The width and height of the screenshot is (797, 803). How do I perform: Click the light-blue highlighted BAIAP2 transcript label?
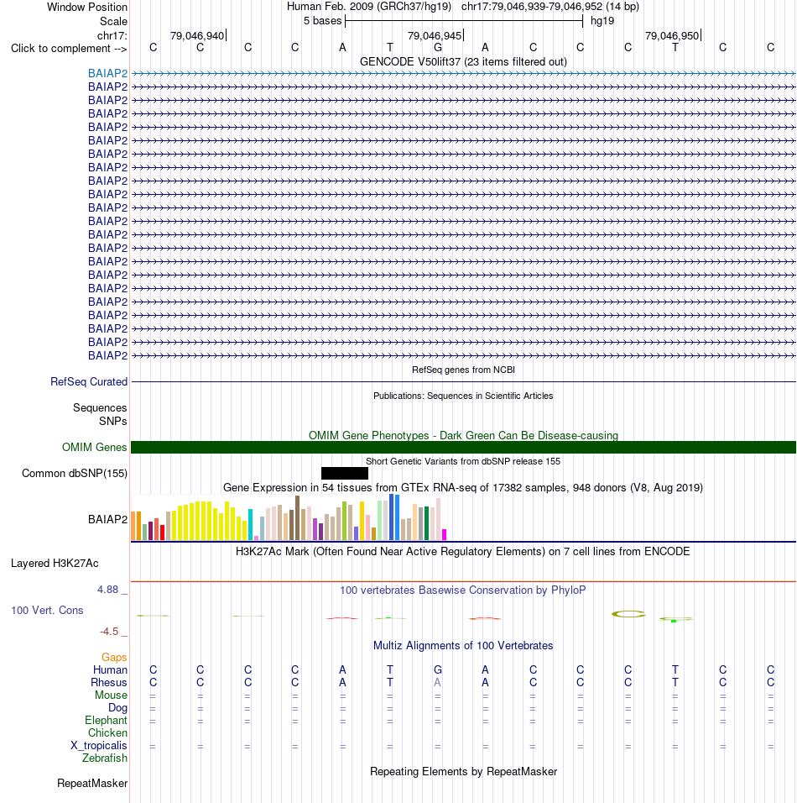(107, 73)
